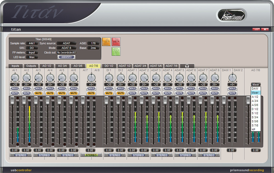274x173 pixels.
Task: Click the AO 7/8 Mixer source dropdown
Action: (x=256, y=84)
